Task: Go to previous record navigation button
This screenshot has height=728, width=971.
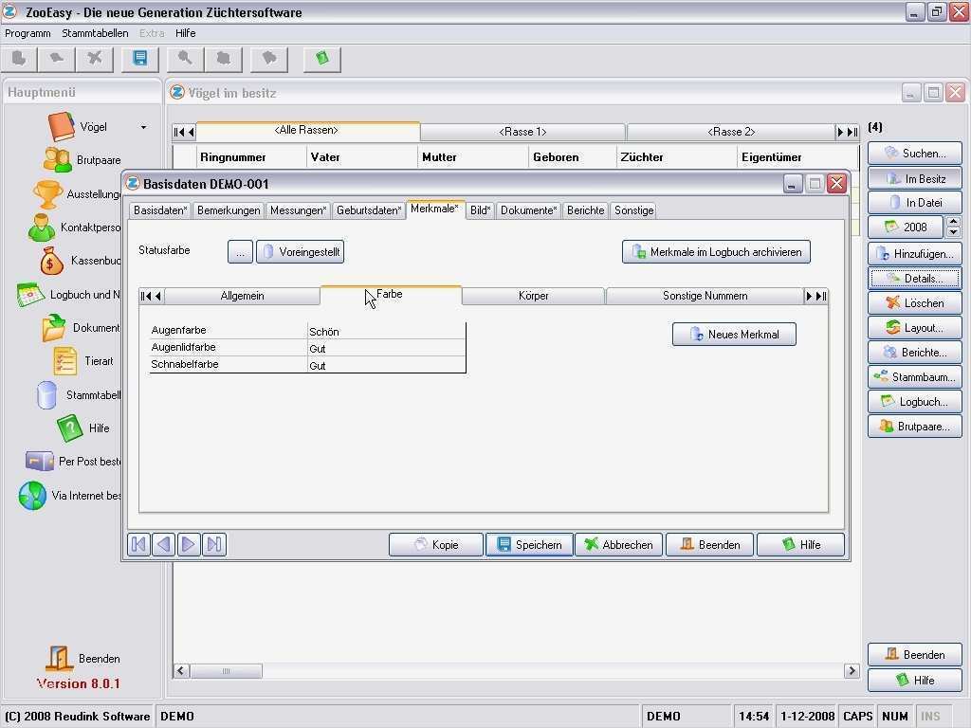Action: (x=163, y=545)
